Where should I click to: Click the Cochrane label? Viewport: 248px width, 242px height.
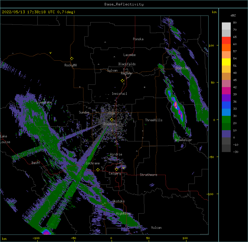tap(93, 163)
